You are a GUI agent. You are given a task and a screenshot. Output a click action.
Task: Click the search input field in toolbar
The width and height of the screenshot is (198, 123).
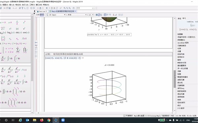pos(86,8)
